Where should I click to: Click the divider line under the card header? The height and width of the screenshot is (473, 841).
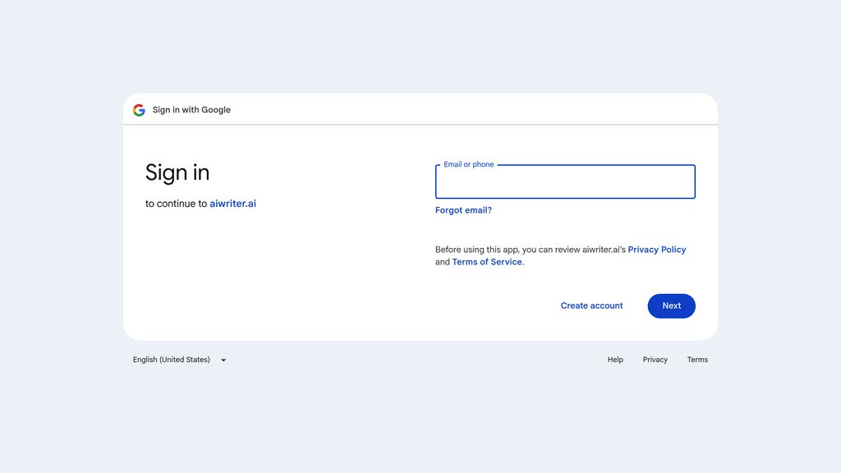(420, 125)
